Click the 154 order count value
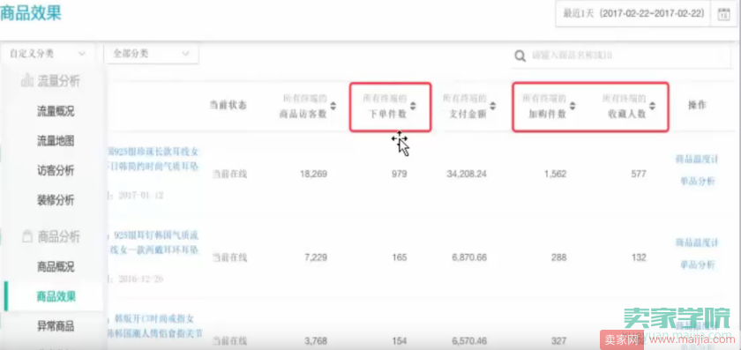The image size is (741, 350). [400, 341]
